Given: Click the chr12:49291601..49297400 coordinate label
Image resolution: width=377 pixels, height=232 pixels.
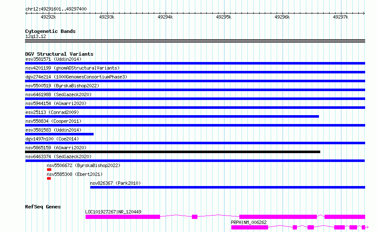Looking at the screenshot, I should 56,9.
